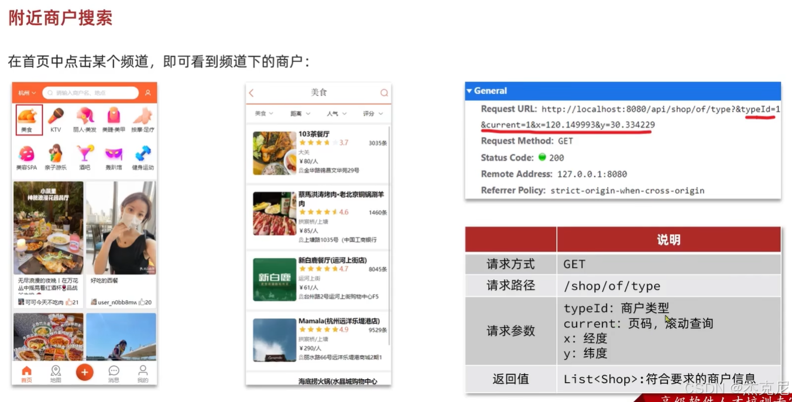Expand the 评分 rating filter

[373, 114]
